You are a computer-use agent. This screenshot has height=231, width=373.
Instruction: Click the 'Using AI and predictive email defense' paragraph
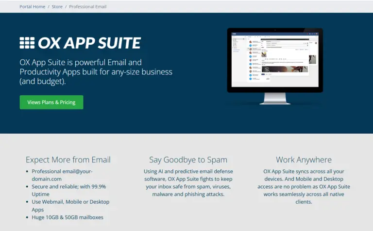(x=188, y=183)
